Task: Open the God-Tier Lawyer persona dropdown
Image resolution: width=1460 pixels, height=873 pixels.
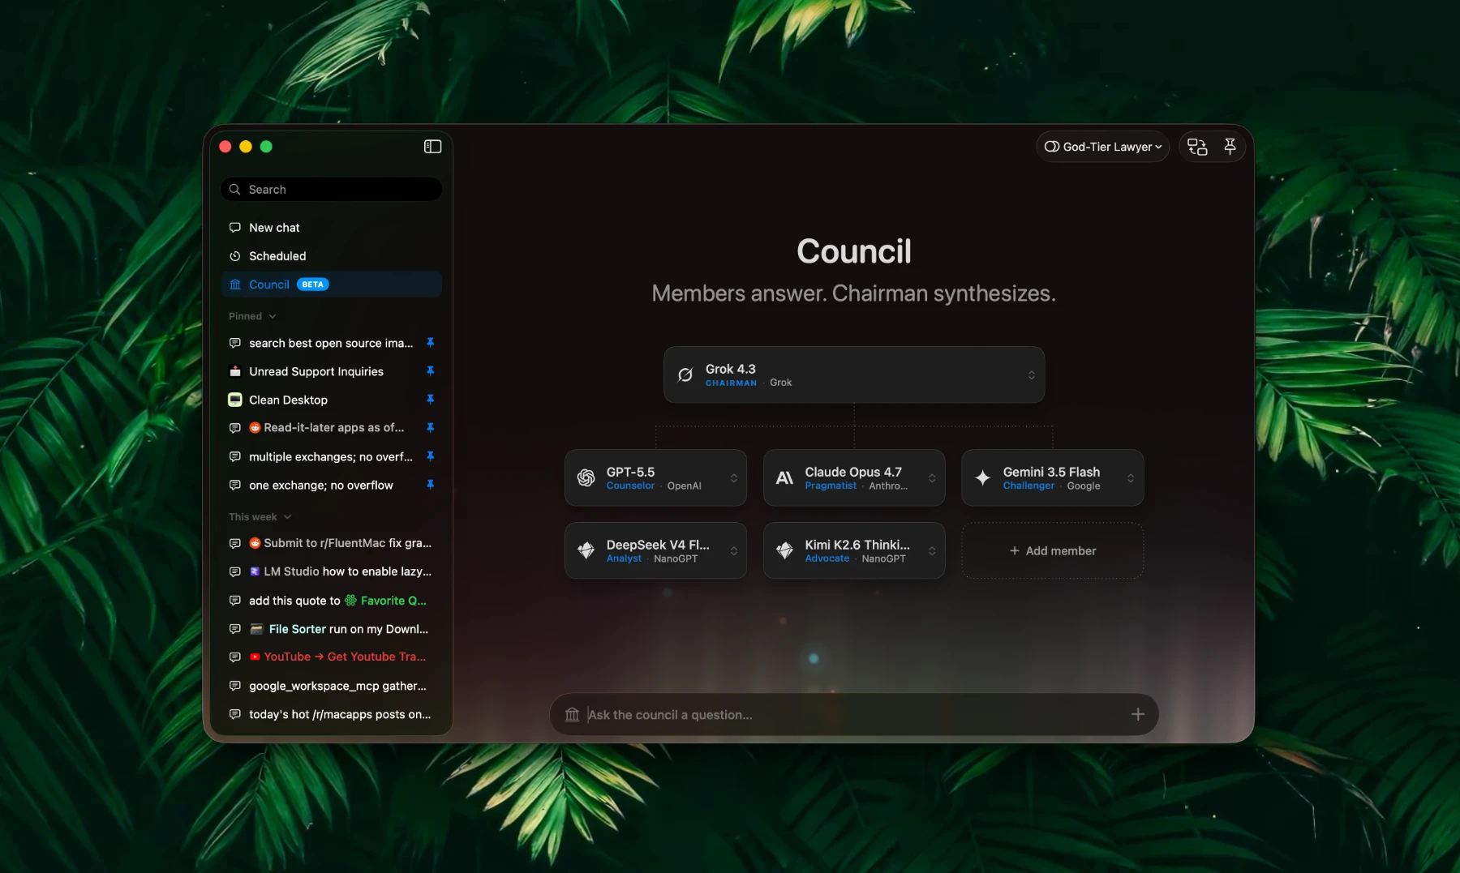Action: coord(1102,147)
